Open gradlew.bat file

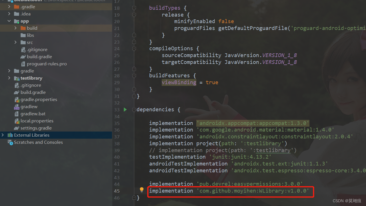pyautogui.click(x=33, y=114)
